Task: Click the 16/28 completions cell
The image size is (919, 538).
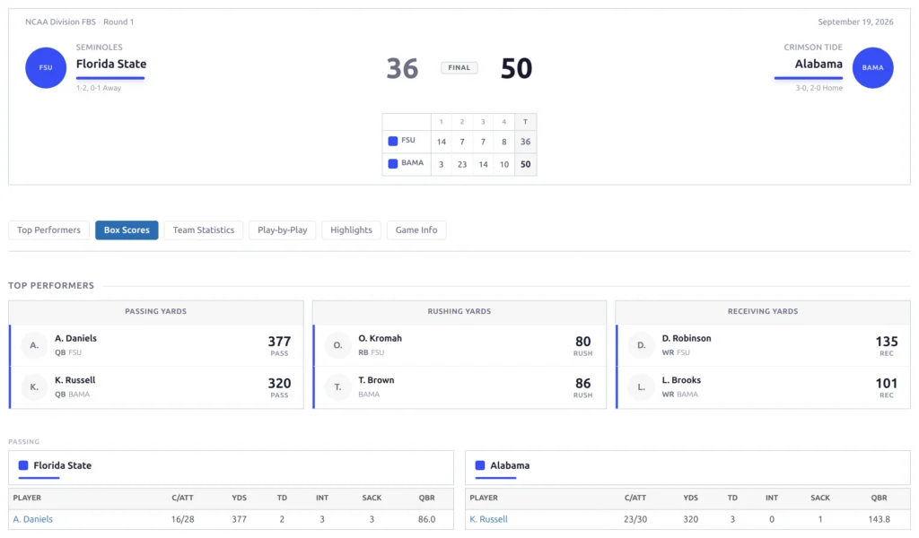Action: (x=182, y=519)
